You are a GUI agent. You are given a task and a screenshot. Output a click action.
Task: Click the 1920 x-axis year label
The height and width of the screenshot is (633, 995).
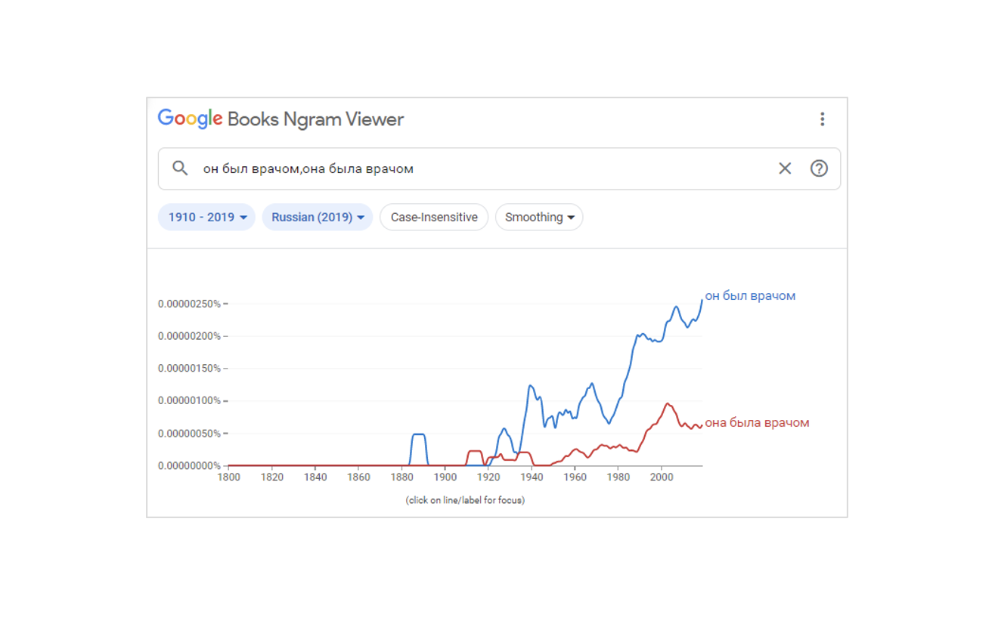tap(488, 477)
